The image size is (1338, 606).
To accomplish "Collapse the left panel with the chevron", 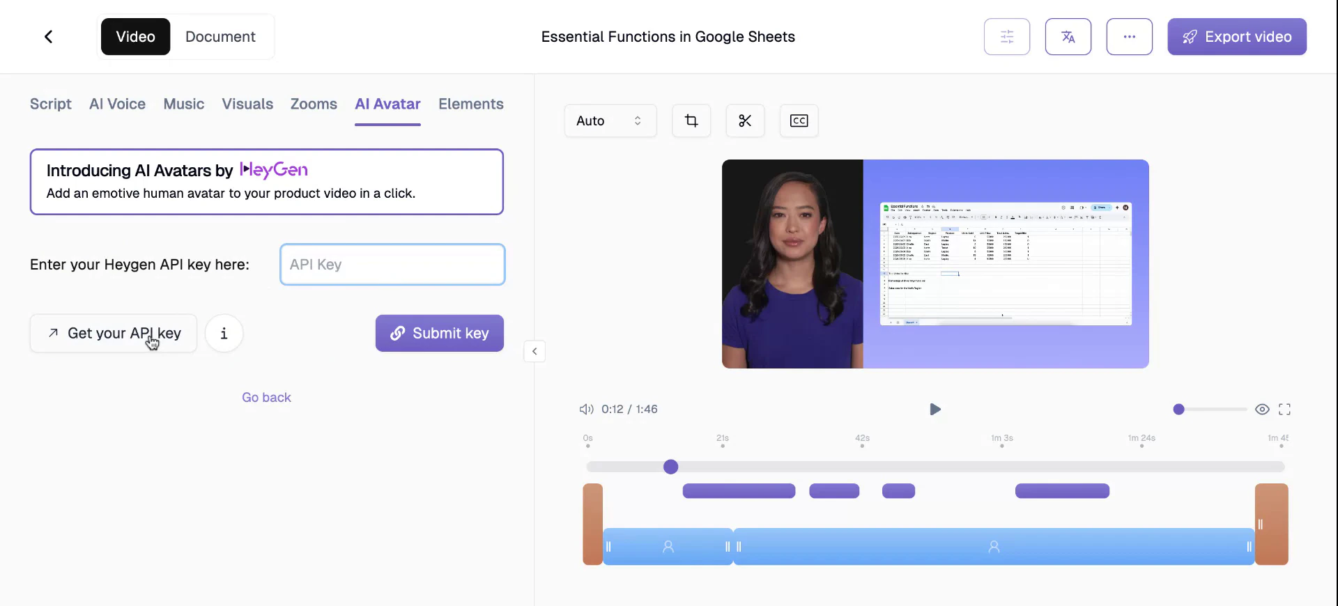I will pos(535,351).
